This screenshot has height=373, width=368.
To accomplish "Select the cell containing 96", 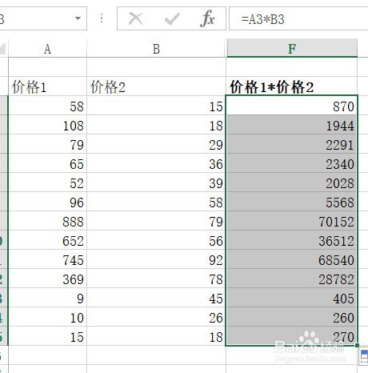I will pos(47,202).
